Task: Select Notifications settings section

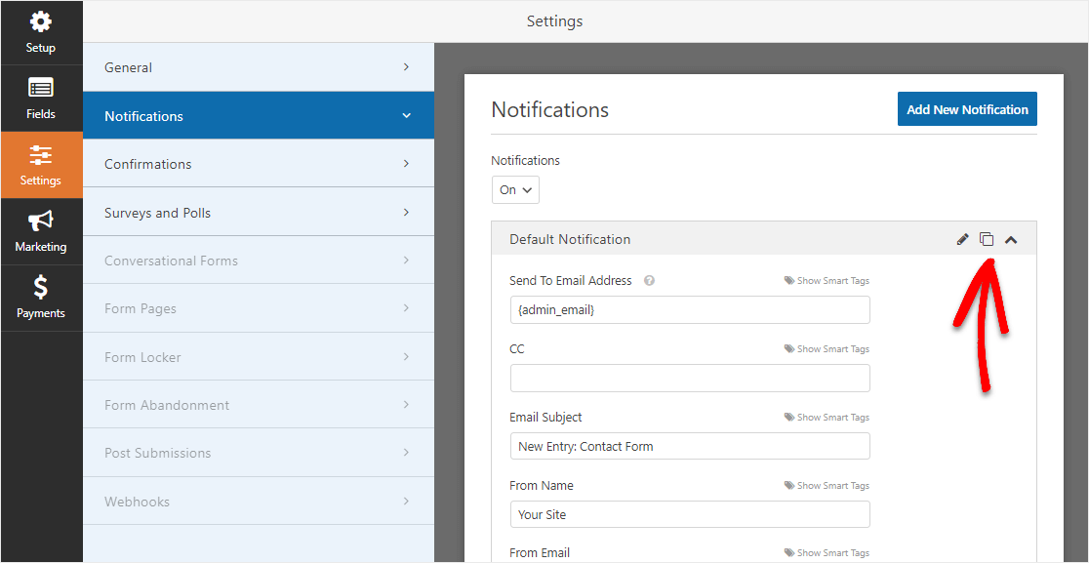Action: coord(259,116)
